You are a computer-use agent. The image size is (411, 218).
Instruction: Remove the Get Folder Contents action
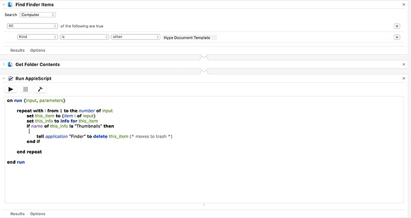(x=404, y=64)
